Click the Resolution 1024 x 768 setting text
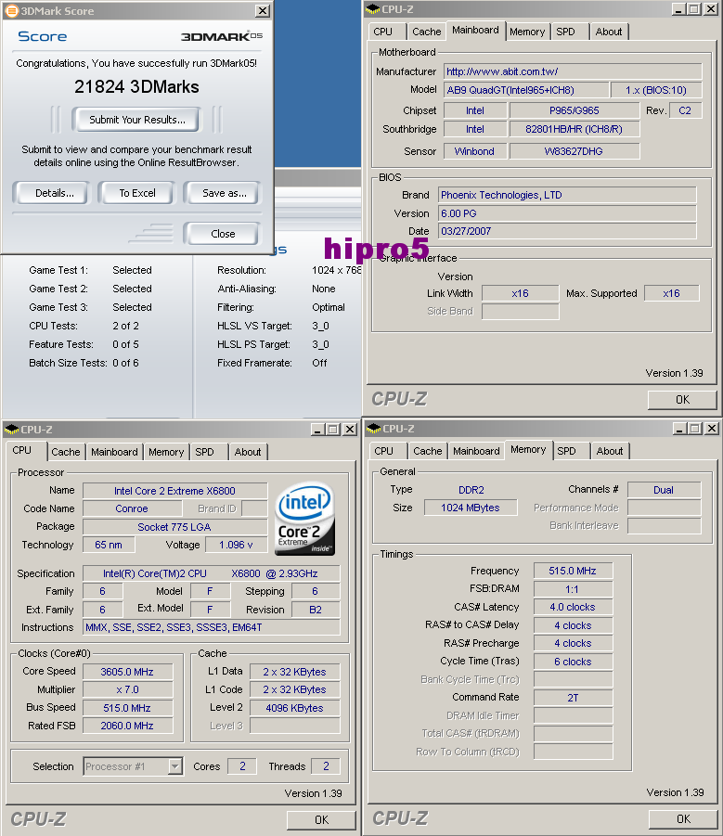The height and width of the screenshot is (836, 723). tap(336, 270)
